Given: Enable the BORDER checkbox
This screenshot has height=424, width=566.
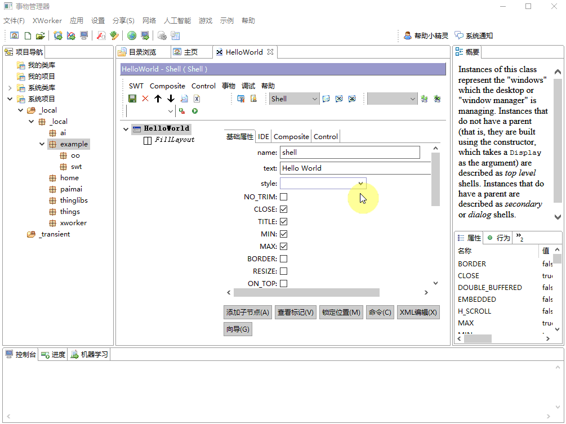Looking at the screenshot, I should [x=284, y=258].
